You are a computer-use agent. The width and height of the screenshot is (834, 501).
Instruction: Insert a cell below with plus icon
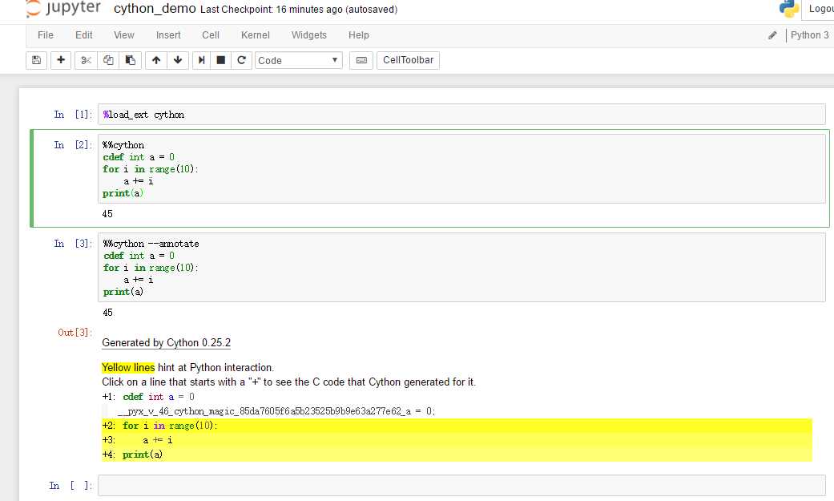tap(61, 60)
